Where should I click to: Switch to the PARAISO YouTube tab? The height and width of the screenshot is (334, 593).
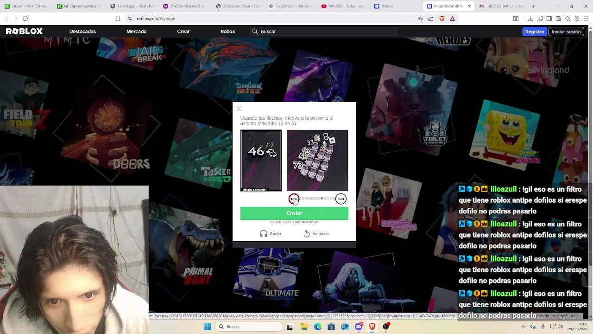344,6
